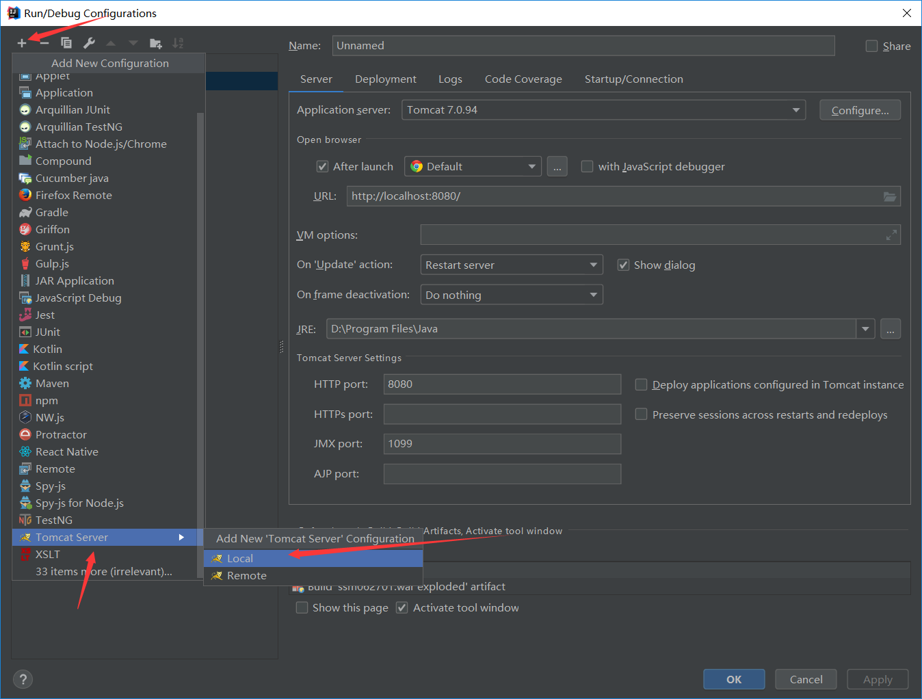Click the minus Remove Configuration icon

pos(44,43)
